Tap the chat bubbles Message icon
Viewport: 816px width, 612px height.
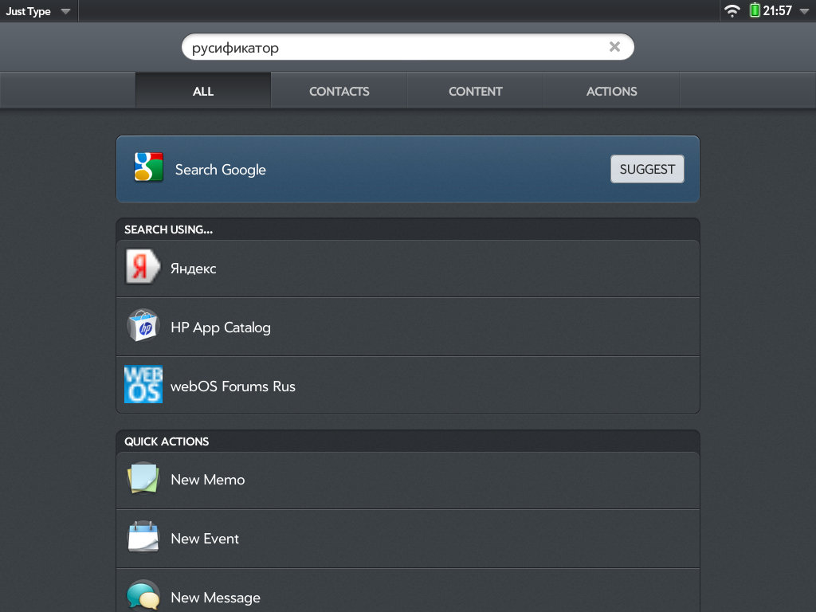[x=143, y=594]
